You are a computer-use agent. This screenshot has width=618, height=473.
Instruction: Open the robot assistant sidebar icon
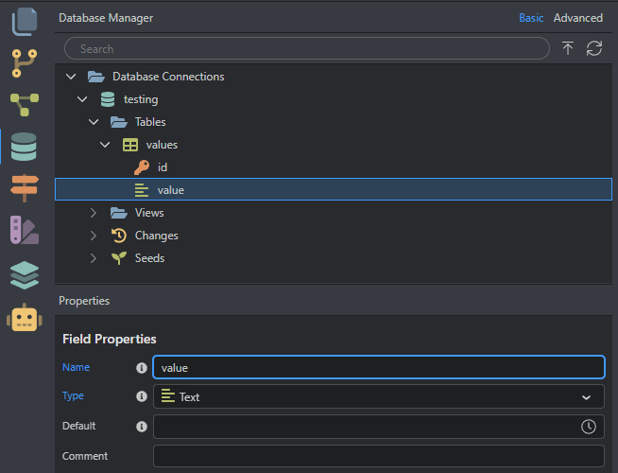click(24, 318)
